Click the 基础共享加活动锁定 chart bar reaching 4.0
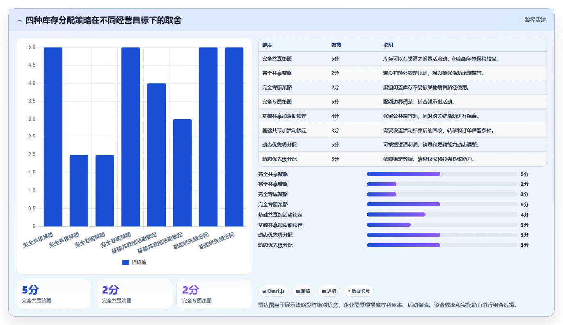The height and width of the screenshot is (325, 563). (156, 155)
